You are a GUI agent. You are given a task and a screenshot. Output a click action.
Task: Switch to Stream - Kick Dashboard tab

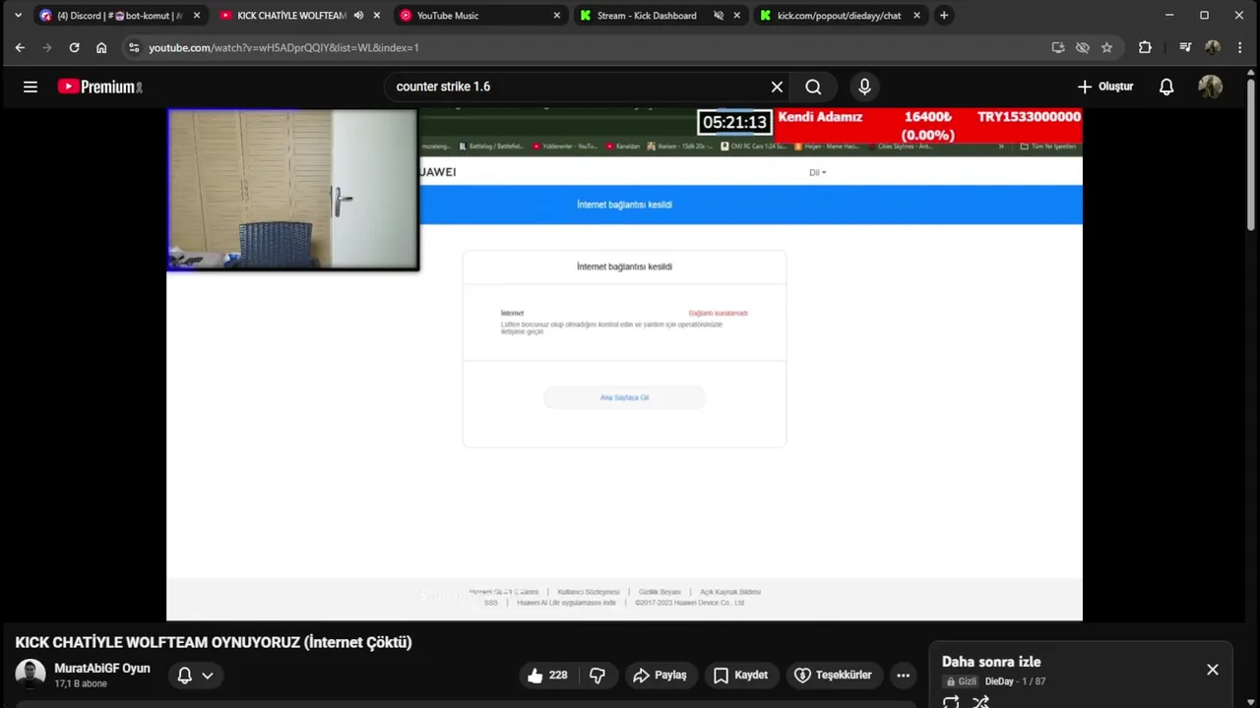tap(647, 16)
